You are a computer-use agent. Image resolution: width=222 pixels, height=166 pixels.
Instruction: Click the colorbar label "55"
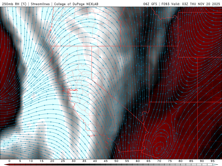127,161
